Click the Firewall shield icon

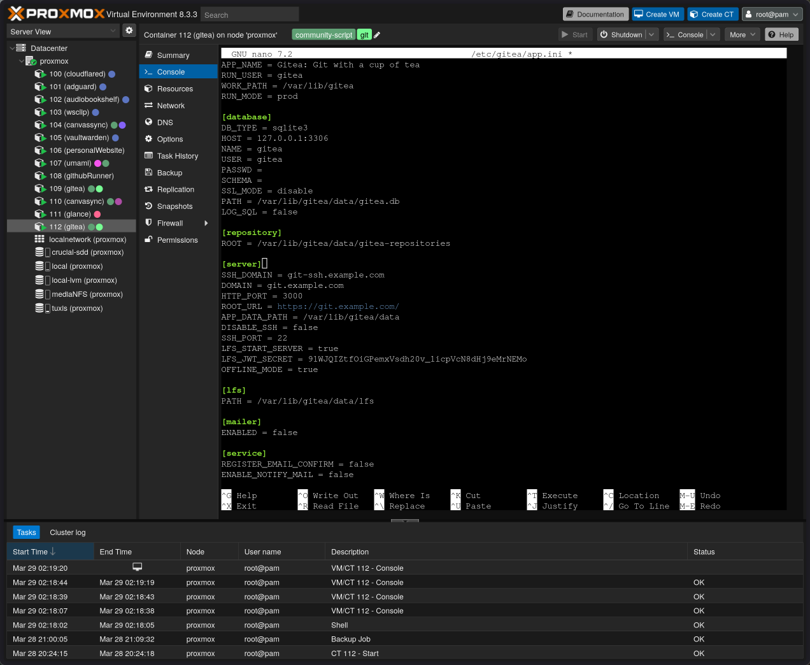point(148,222)
